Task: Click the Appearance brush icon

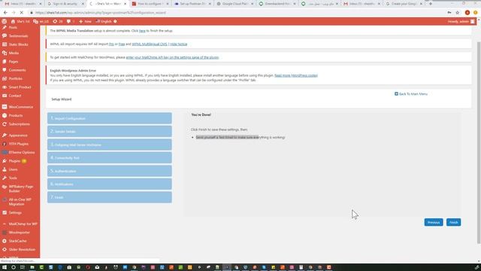Action: [5, 135]
